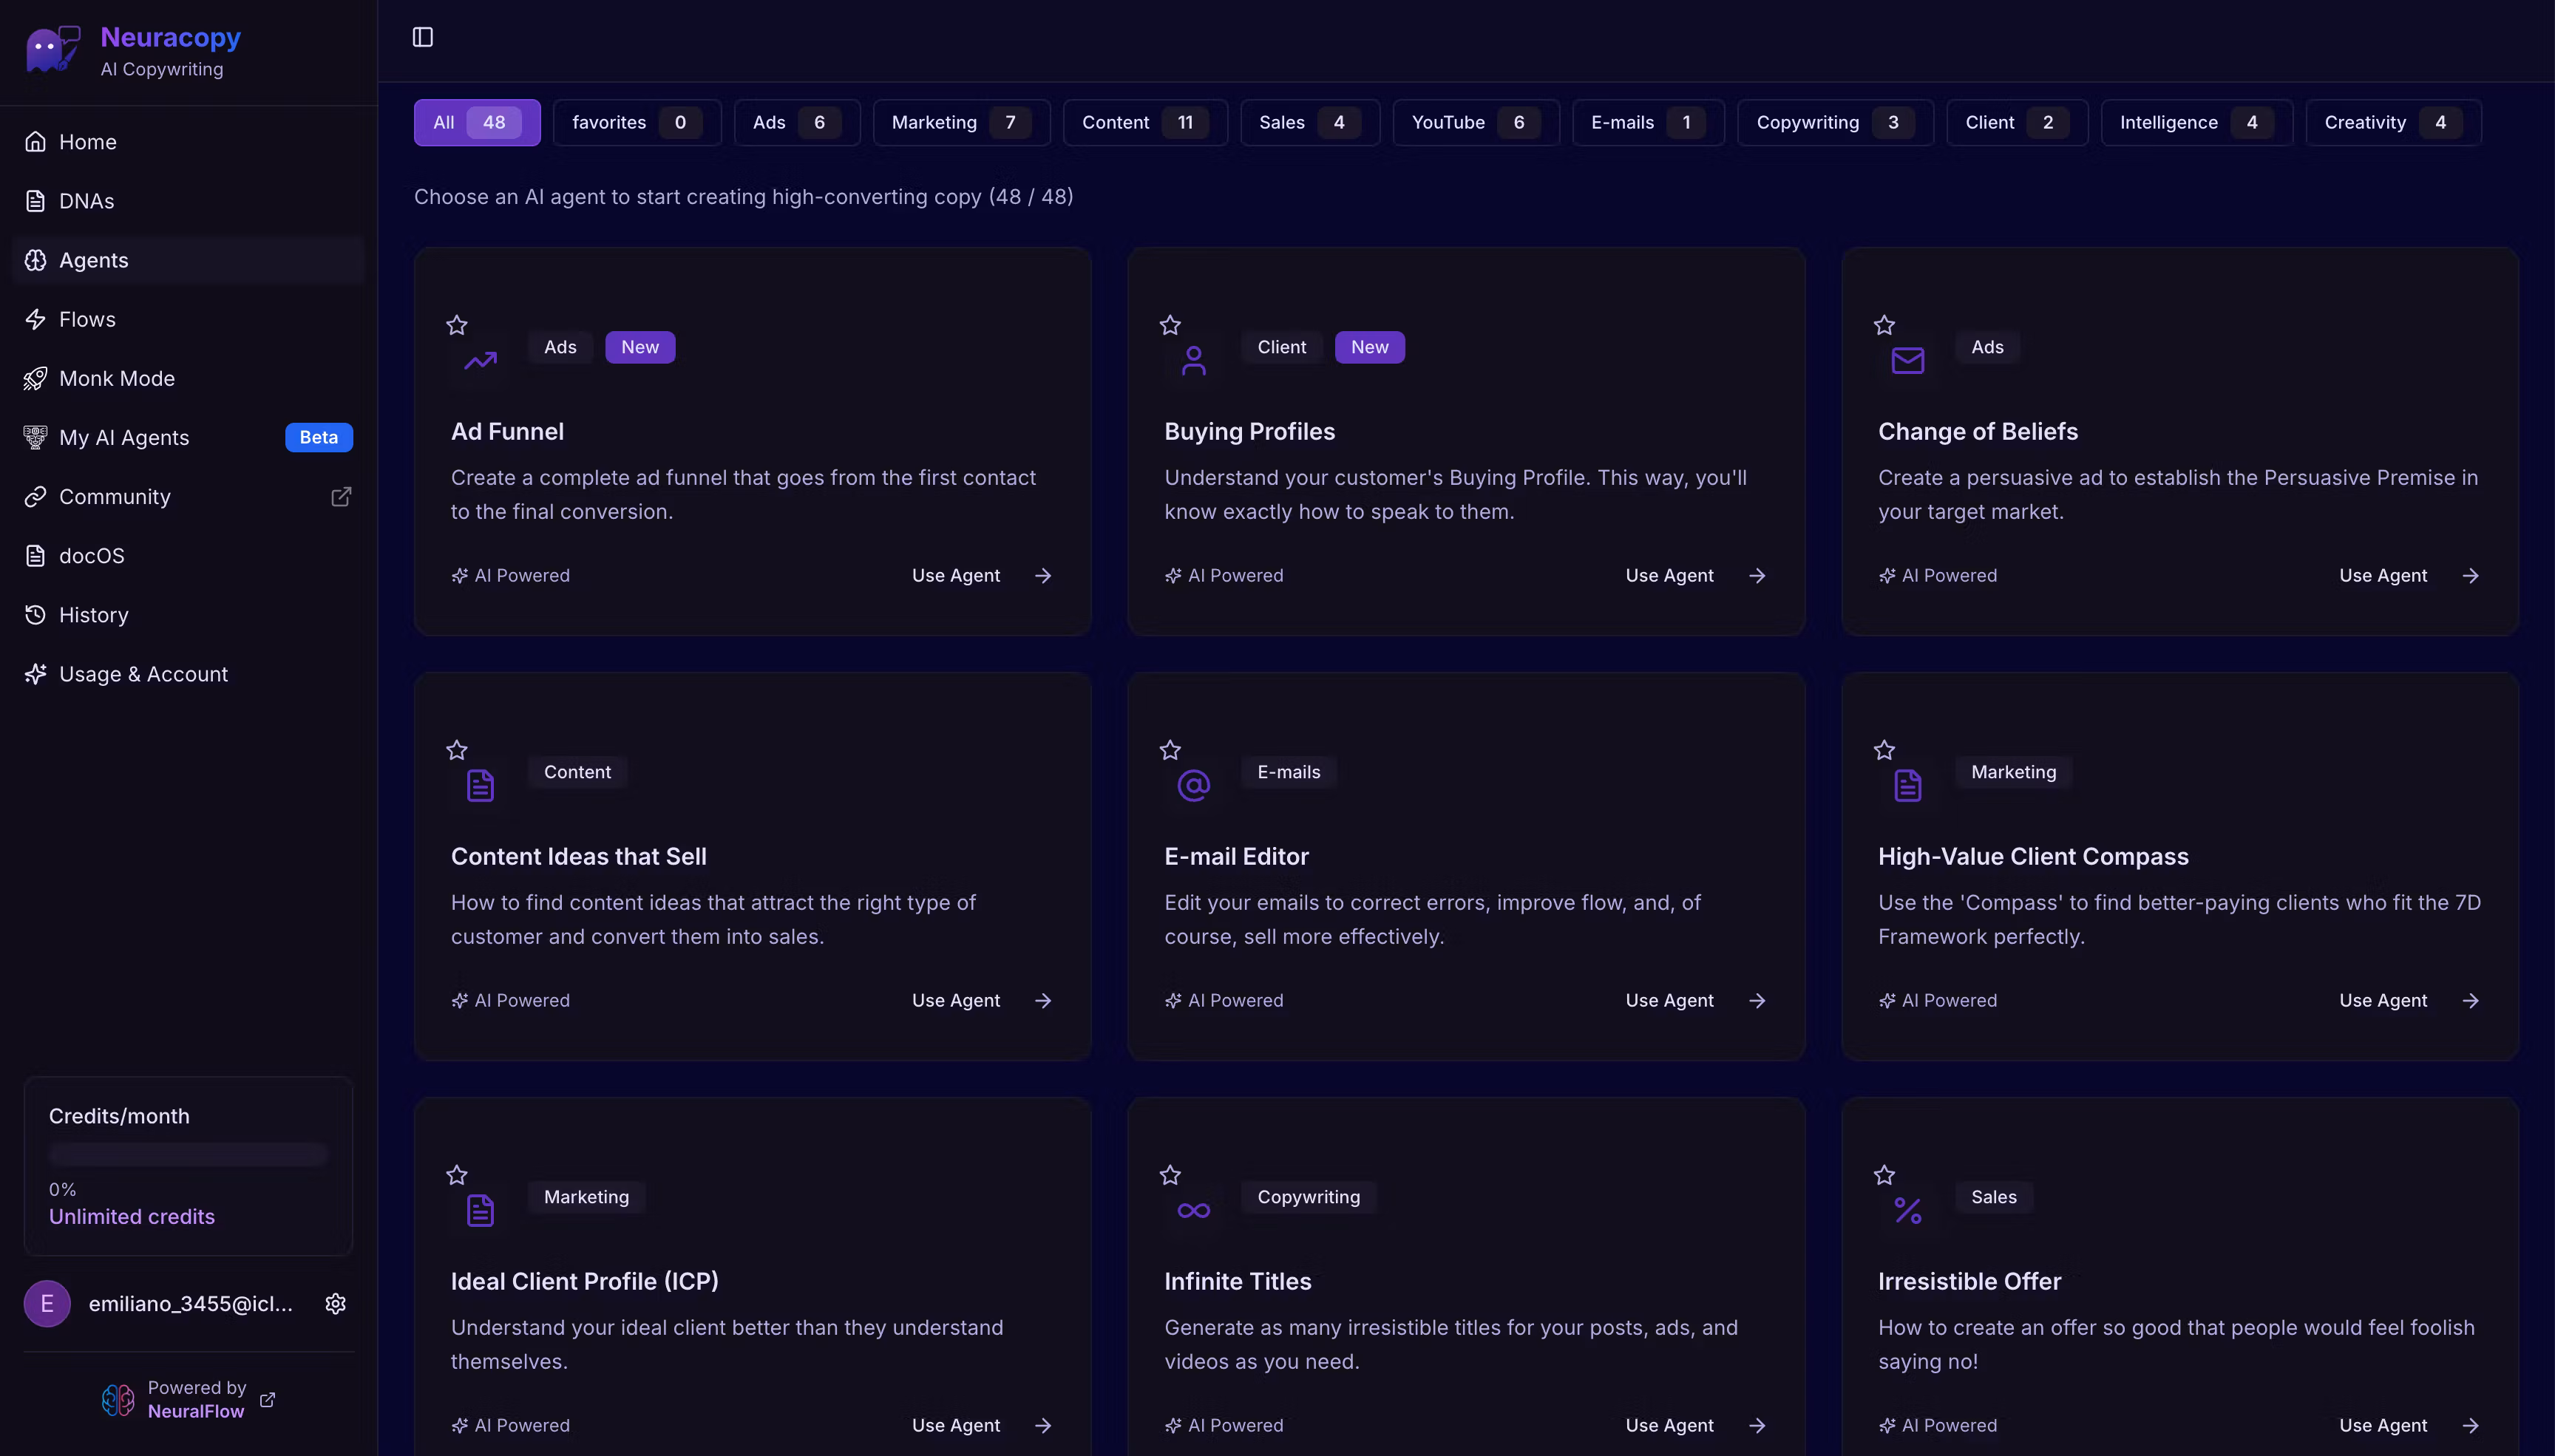Click the arrow on High-Value Client Compass
The image size is (2555, 1456).
coord(2470,1001)
